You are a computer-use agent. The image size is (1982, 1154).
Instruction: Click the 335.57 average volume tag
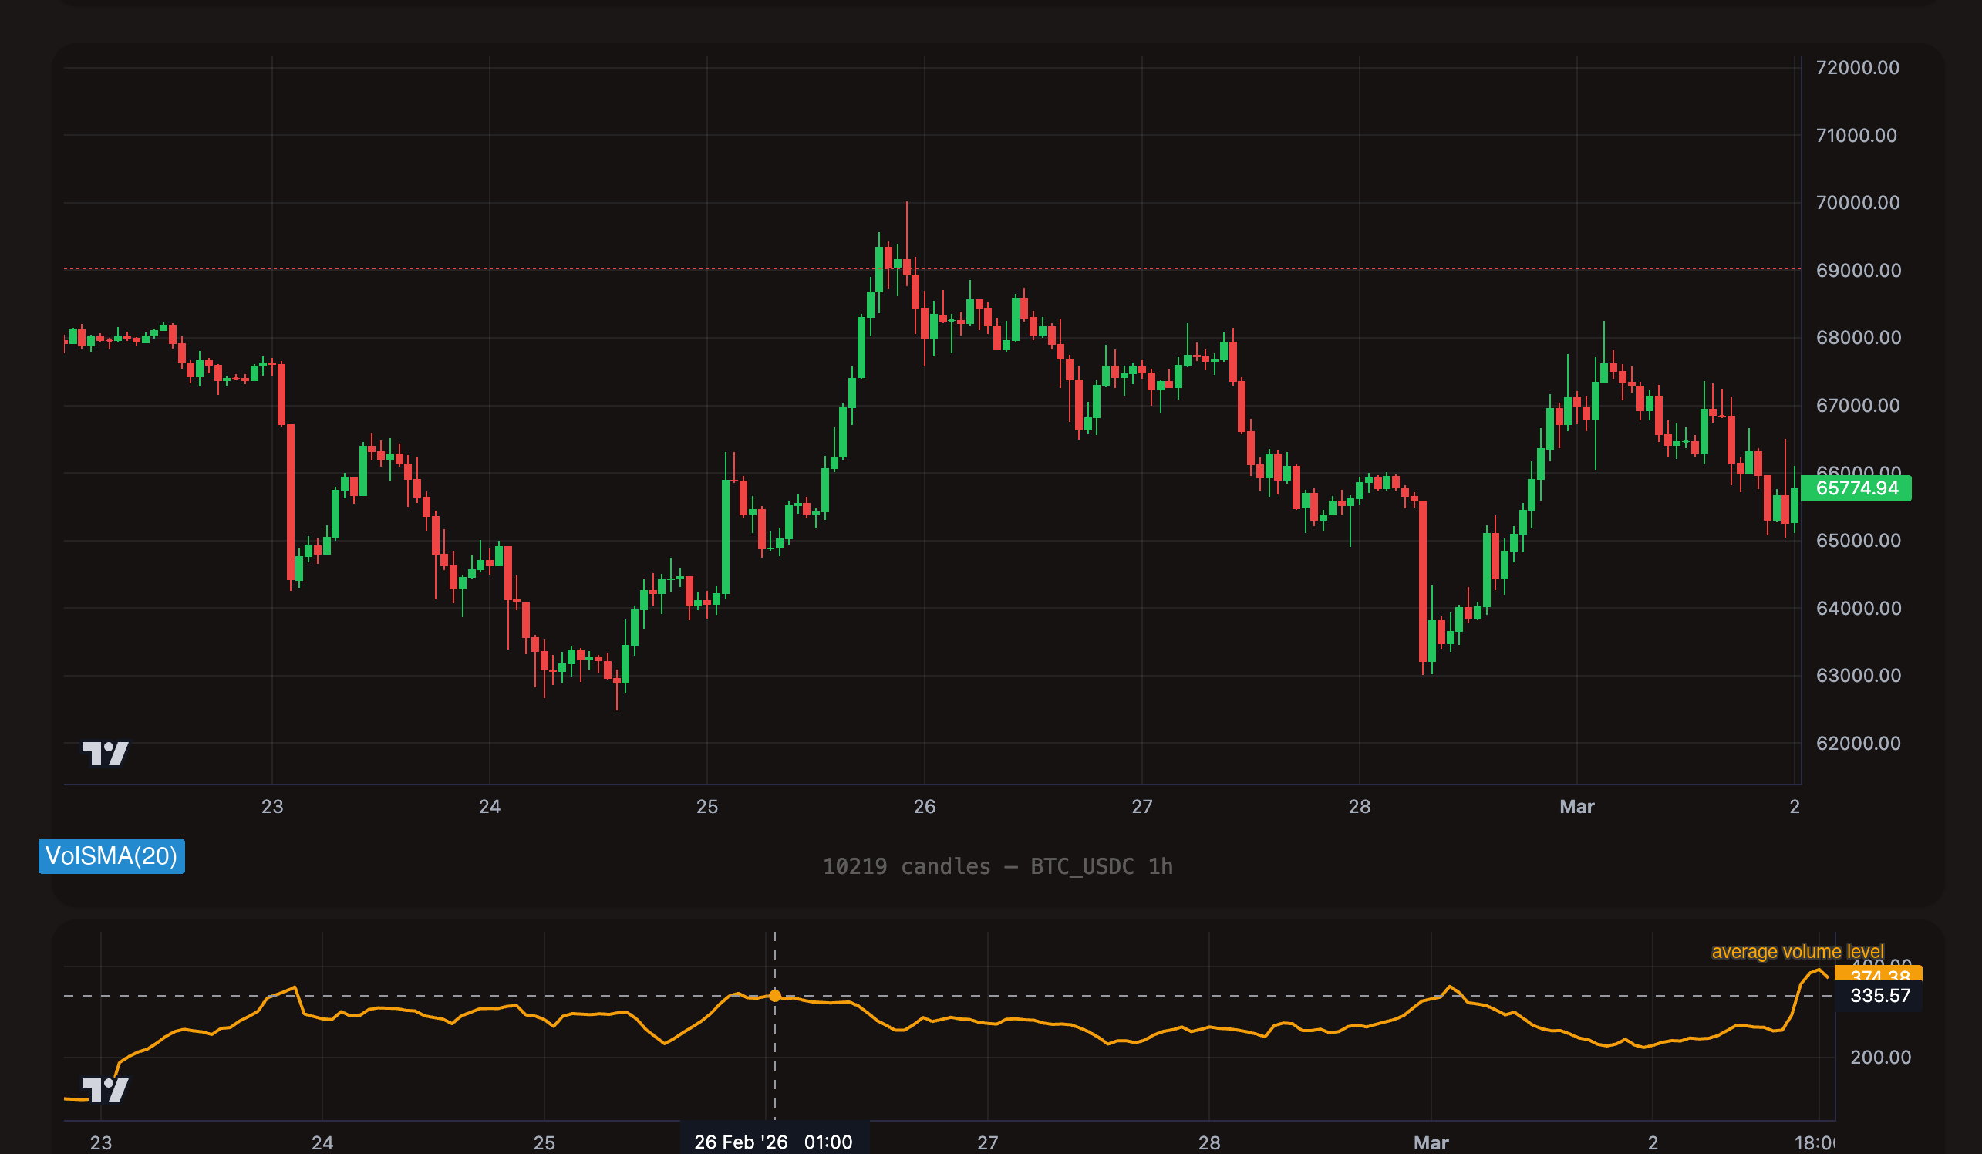point(1878,996)
